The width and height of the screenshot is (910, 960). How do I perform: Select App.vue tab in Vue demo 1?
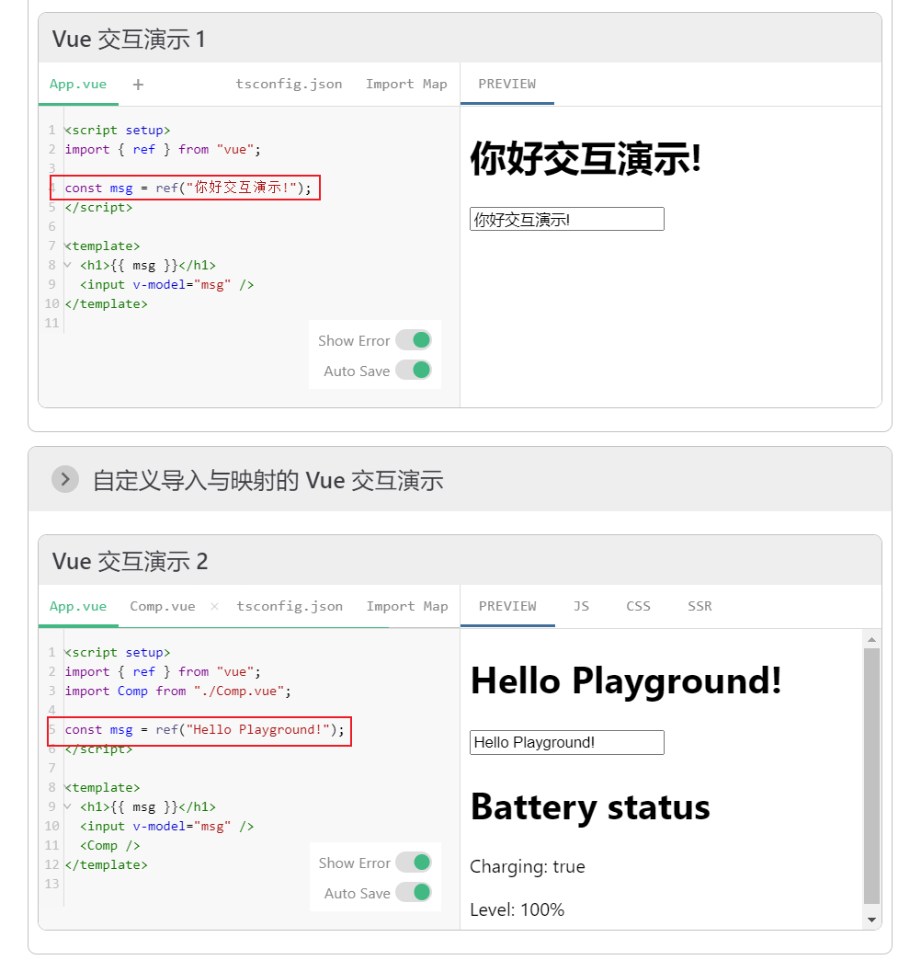[78, 84]
